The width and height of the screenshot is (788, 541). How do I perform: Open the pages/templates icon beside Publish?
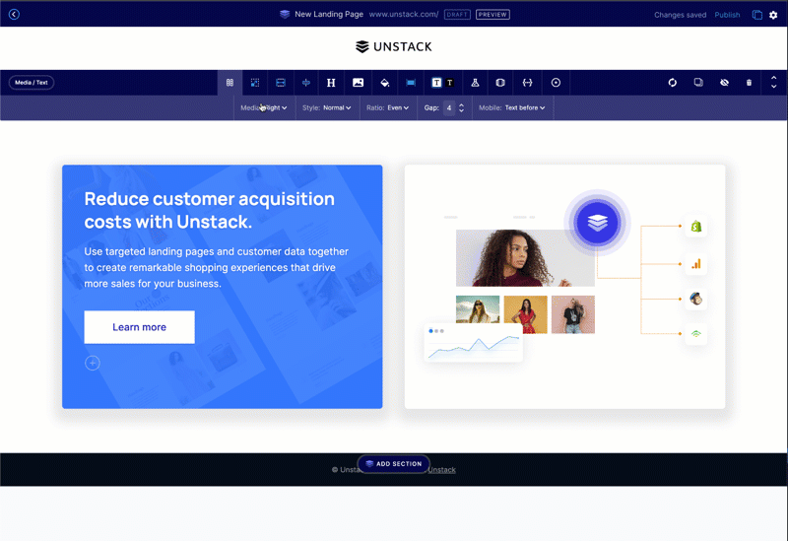(x=756, y=15)
